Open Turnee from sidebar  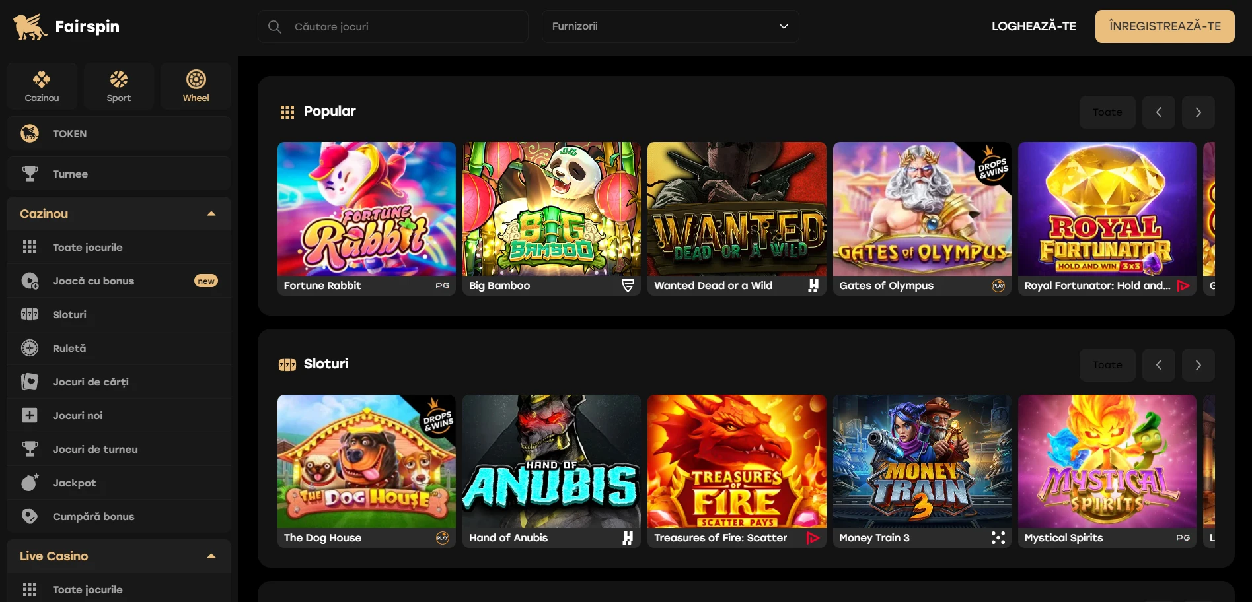click(x=119, y=174)
